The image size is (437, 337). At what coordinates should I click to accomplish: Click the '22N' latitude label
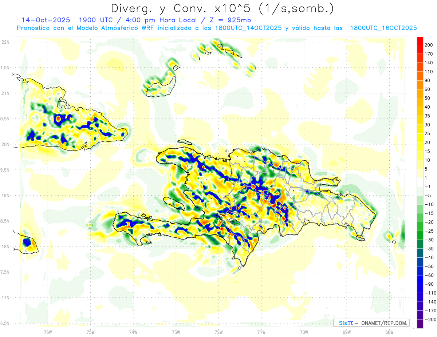pos(5,42)
